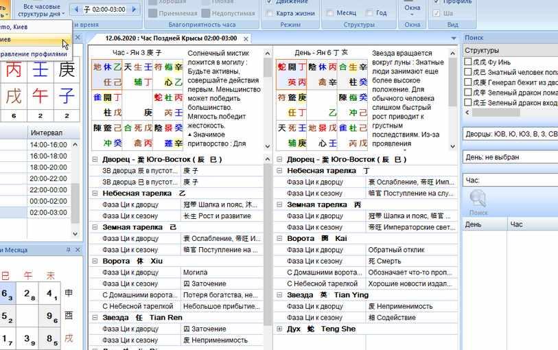This screenshot has height=350, width=558.
Task: Select the 22:00-00:00 interval row
Action: 47,189
